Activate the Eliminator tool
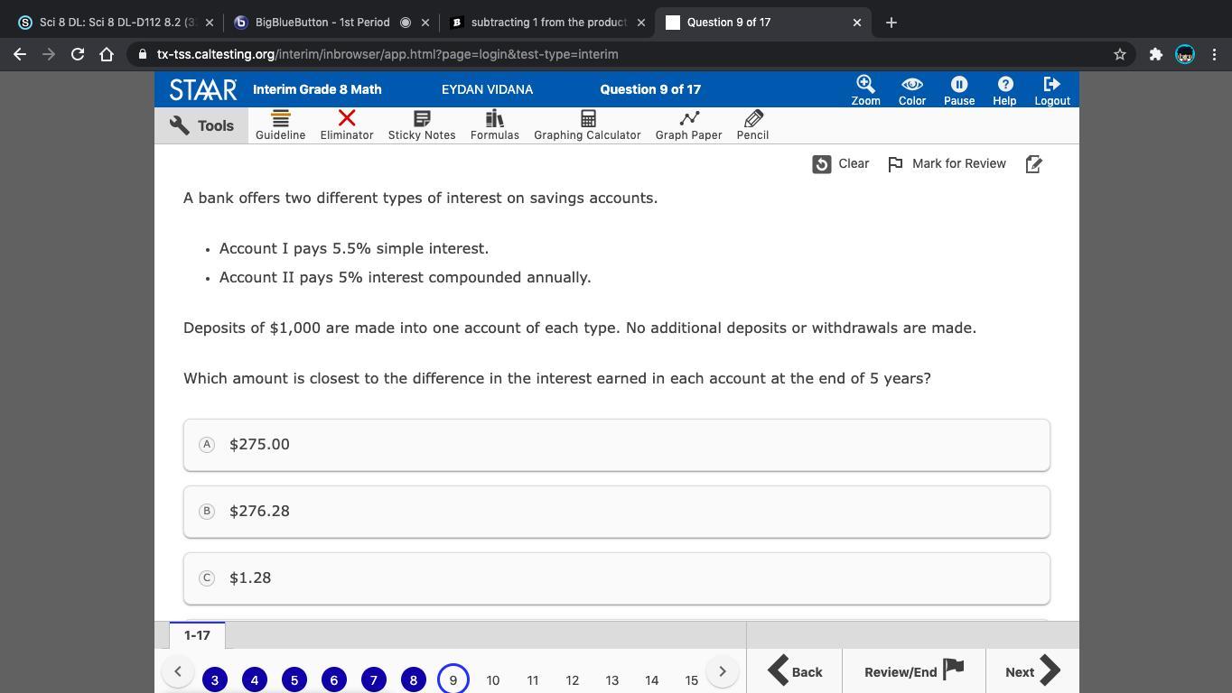Viewport: 1232px width, 693px height. 346,125
